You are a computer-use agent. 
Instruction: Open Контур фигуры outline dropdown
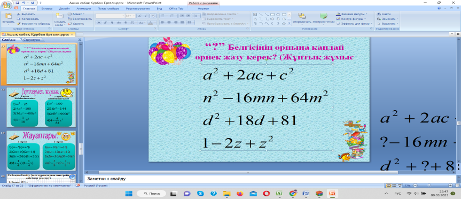click(x=351, y=19)
